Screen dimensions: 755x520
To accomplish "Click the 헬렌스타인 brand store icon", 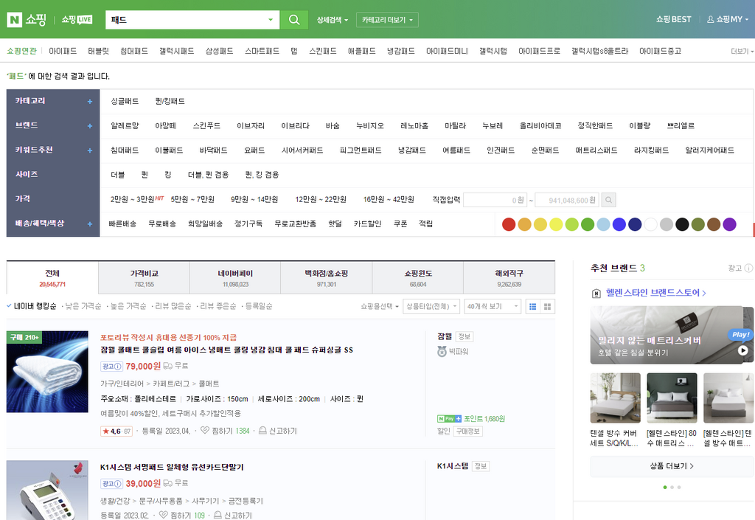I will (596, 294).
